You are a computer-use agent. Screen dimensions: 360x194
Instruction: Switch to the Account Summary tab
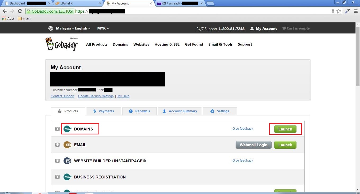pyautogui.click(x=180, y=111)
